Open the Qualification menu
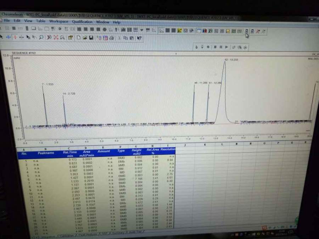 [x=82, y=22]
